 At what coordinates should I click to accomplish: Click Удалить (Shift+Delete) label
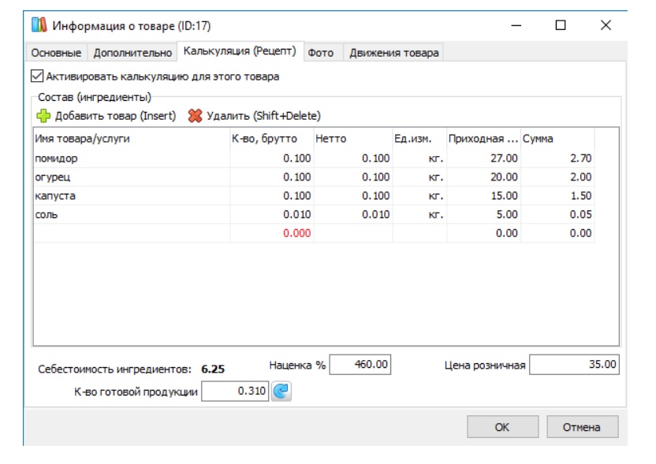(263, 116)
